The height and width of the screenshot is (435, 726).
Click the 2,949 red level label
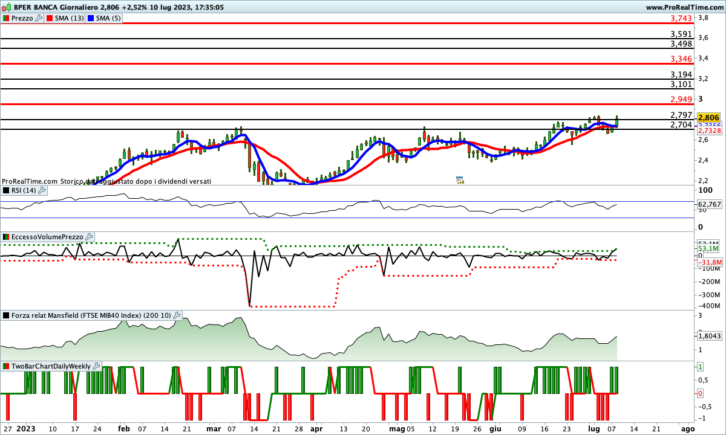681,100
